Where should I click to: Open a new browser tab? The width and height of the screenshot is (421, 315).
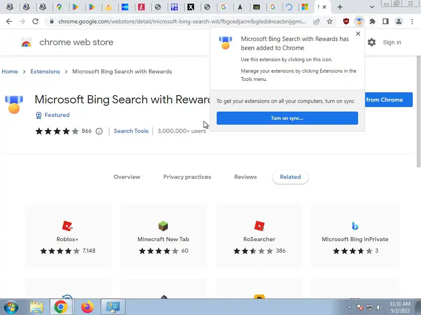click(x=340, y=7)
